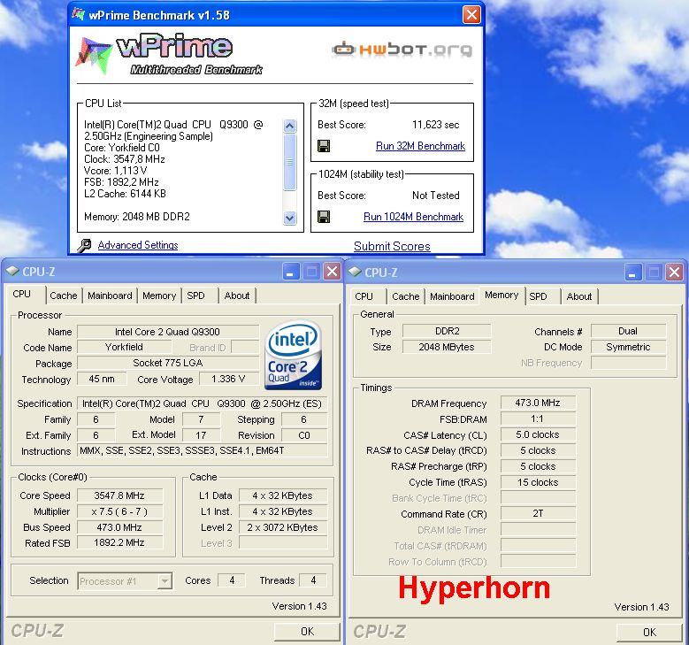Click the DC Mode Symmetric value
The height and width of the screenshot is (645, 689).
pos(628,347)
